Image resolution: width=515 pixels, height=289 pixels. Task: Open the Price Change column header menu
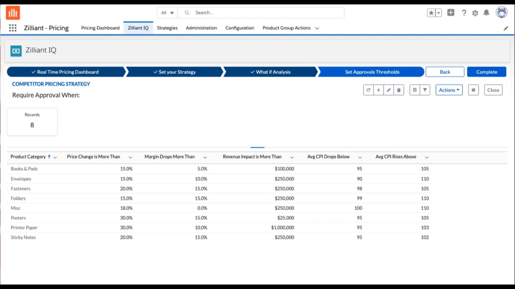tap(130, 157)
